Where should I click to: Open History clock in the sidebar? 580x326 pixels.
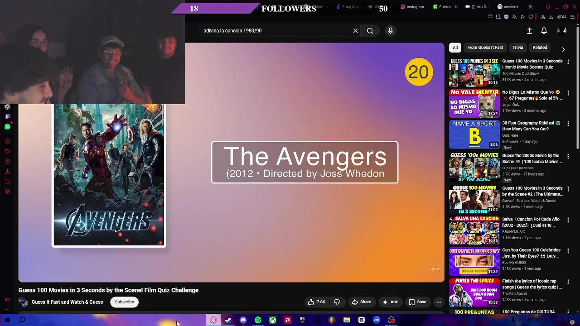[7, 162]
